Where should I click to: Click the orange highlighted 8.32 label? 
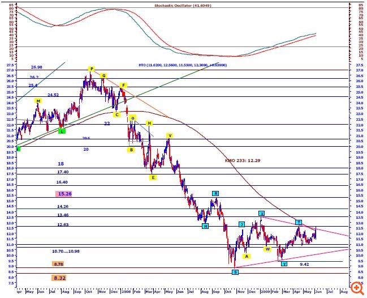59,278
